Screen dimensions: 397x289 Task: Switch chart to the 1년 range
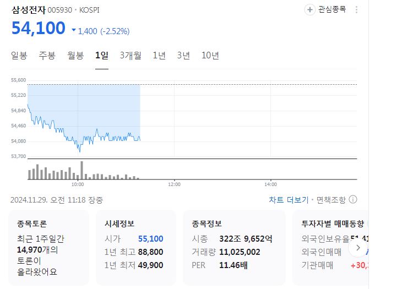pos(159,55)
